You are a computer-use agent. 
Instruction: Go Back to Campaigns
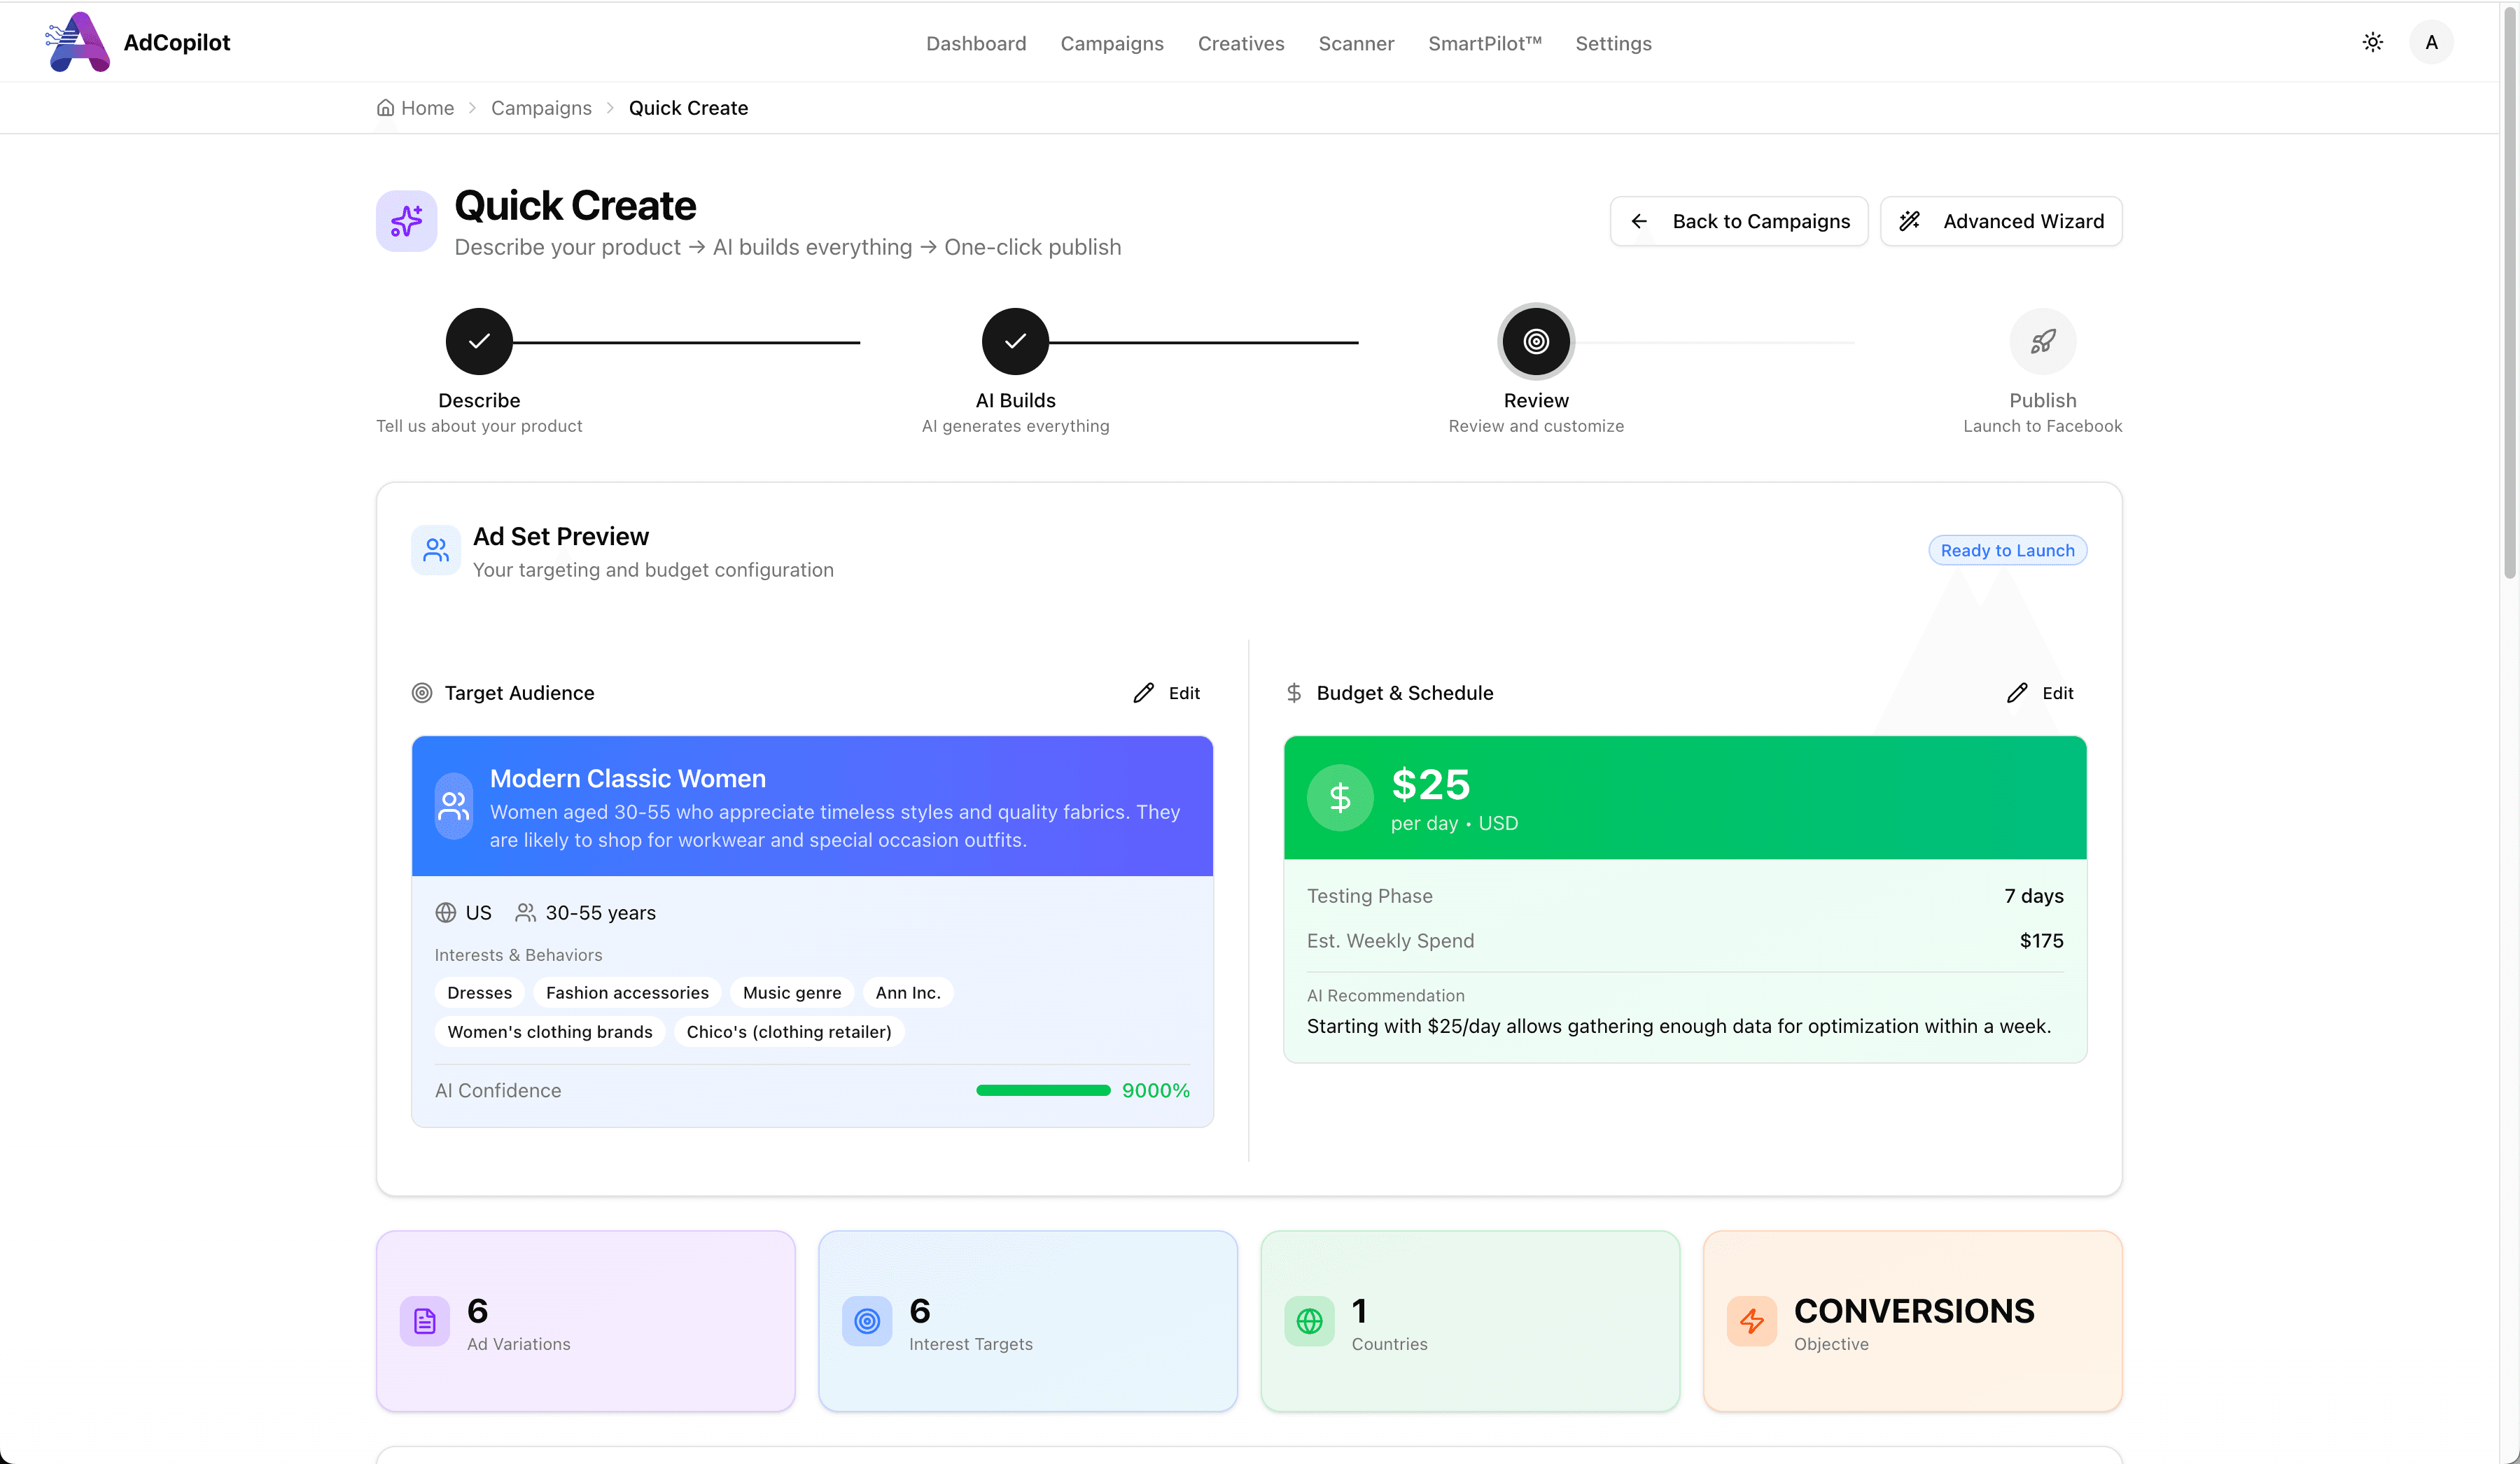pyautogui.click(x=1739, y=221)
